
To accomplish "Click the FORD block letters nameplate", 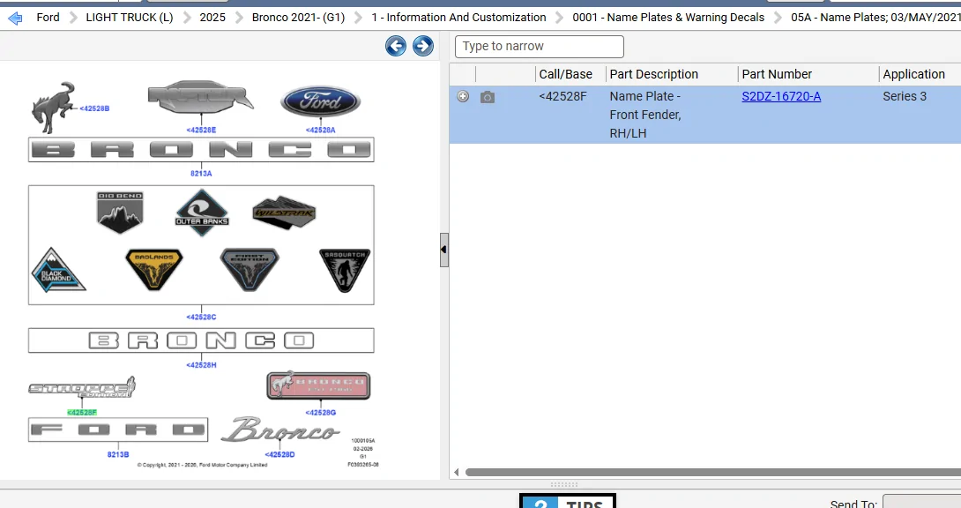I will point(118,430).
